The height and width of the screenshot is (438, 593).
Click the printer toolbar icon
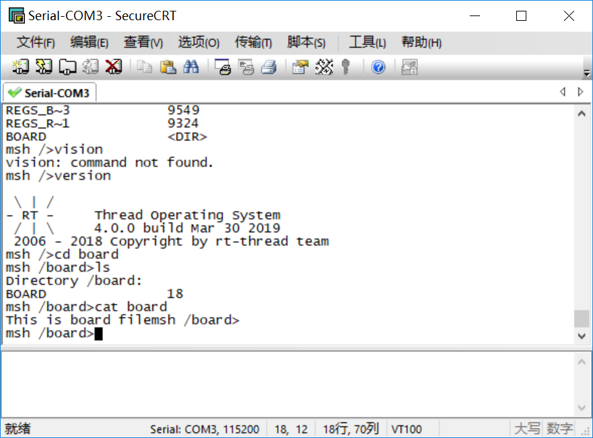click(269, 67)
